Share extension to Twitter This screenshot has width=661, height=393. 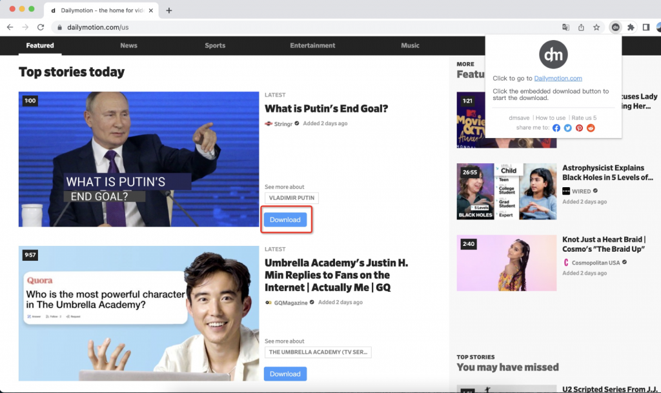[x=568, y=128]
